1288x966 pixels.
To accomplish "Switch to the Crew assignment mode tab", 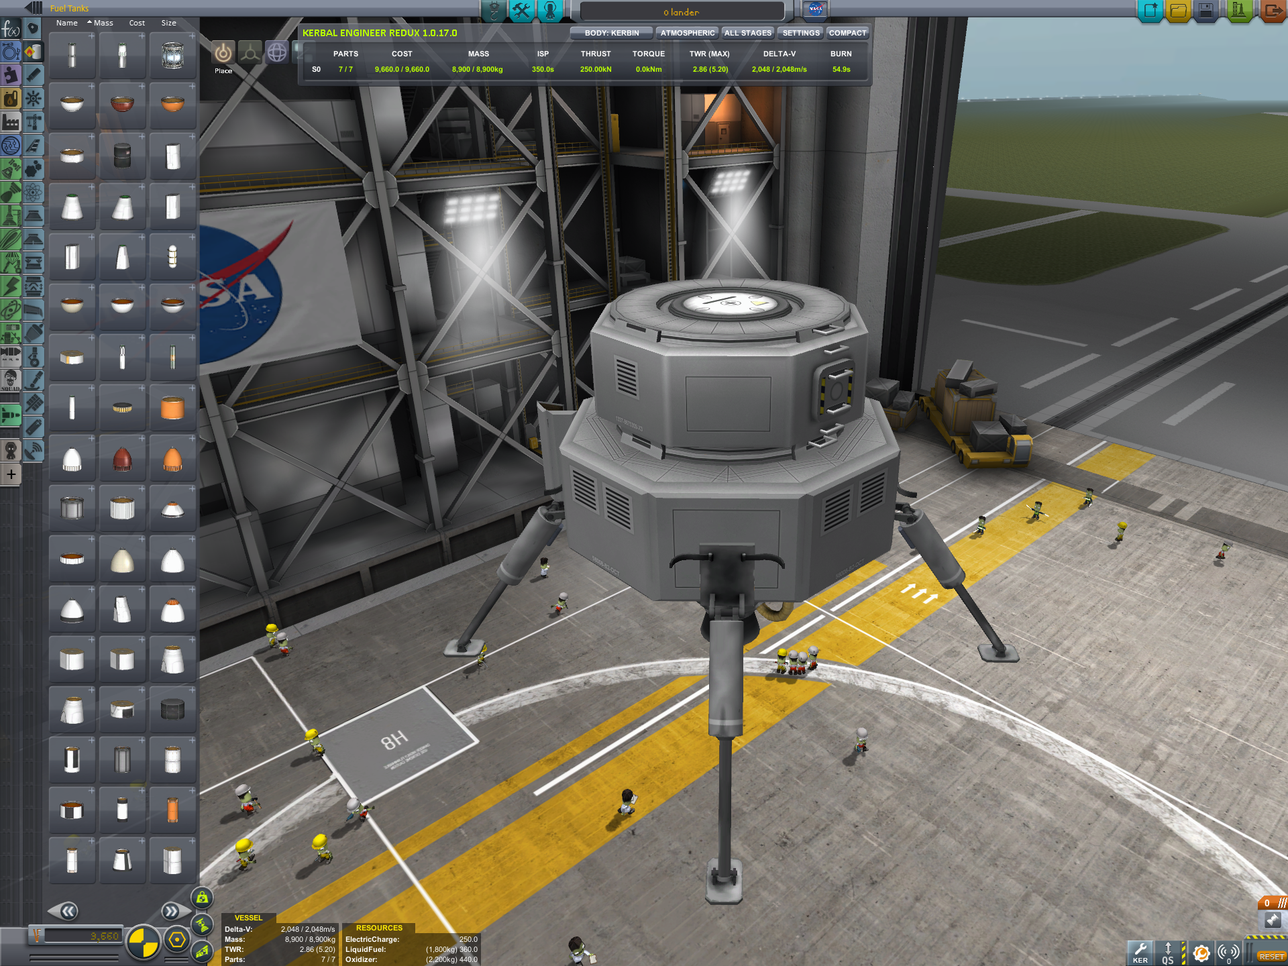I will pos(550,10).
